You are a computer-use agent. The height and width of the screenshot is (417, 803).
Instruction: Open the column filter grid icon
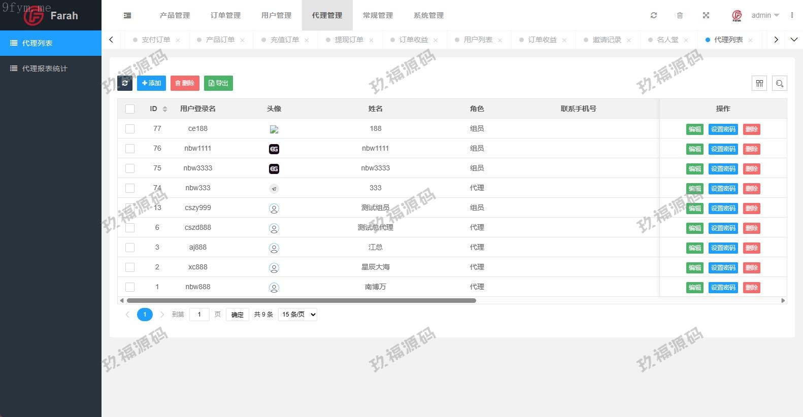tap(759, 83)
